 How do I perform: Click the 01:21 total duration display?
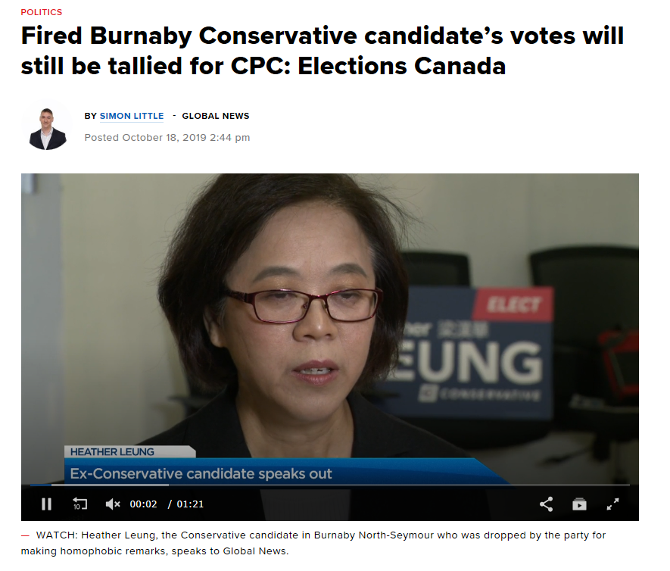point(190,504)
